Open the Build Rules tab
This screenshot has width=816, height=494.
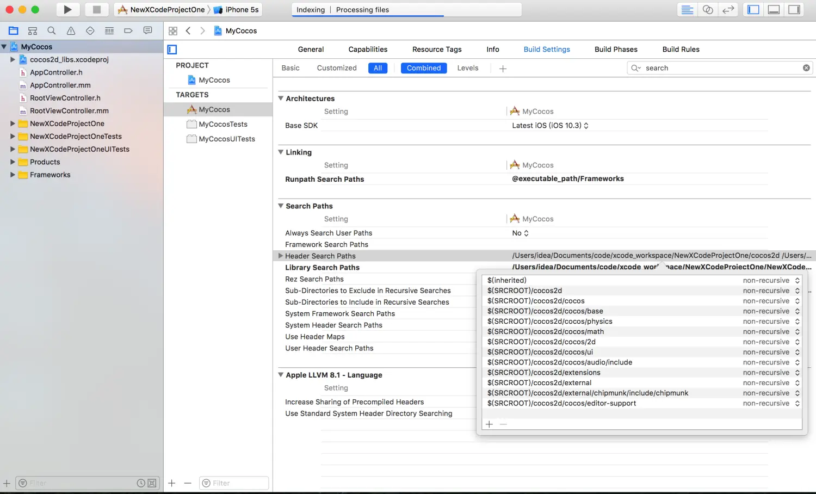tap(681, 50)
